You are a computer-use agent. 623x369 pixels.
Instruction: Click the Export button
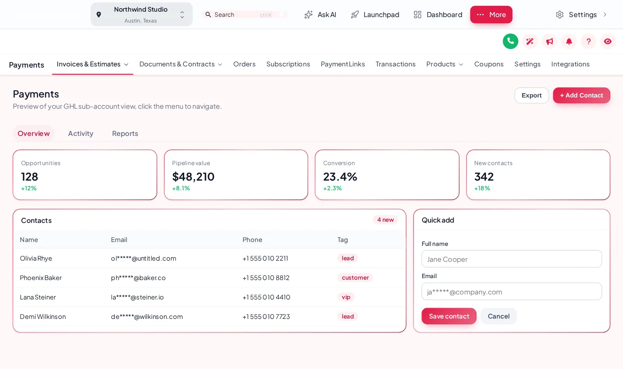click(x=531, y=96)
